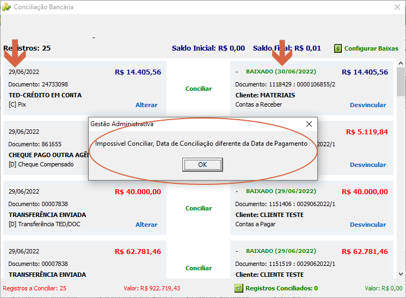Click the [C] Pix category text
406x298 pixels.
click(x=17, y=104)
